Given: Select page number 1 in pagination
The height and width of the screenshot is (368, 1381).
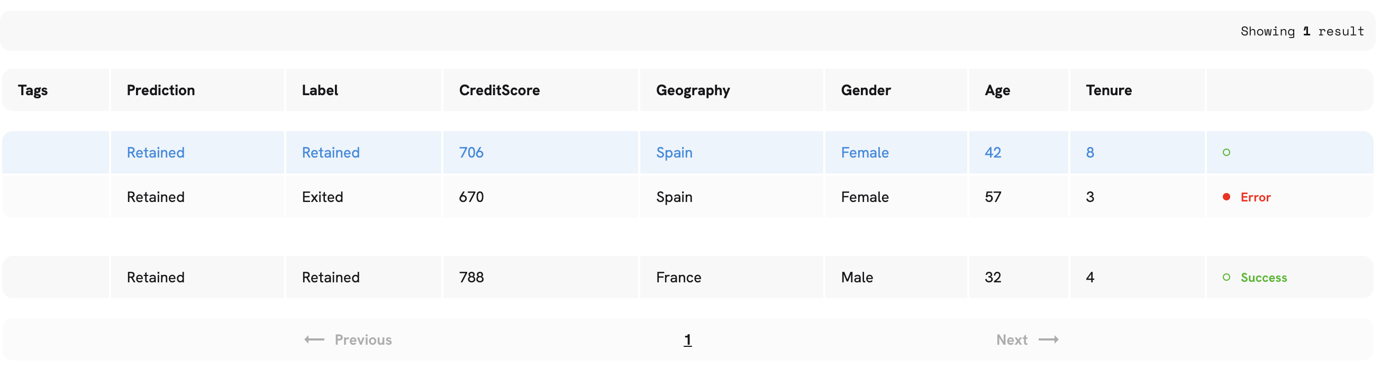Looking at the screenshot, I should 688,339.
